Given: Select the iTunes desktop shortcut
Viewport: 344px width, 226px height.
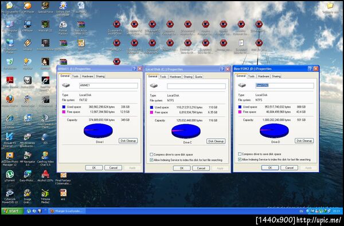Looking at the screenshot, I should click(x=28, y=120).
